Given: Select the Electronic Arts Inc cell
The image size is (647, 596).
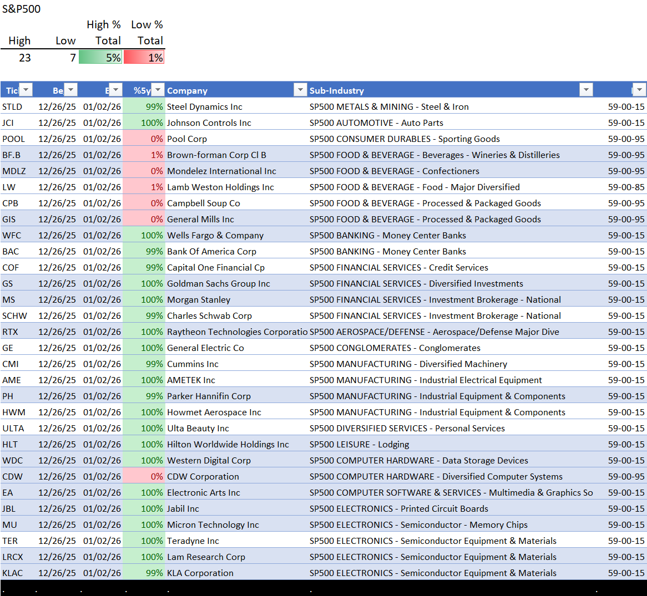Looking at the screenshot, I should pyautogui.click(x=236, y=492).
